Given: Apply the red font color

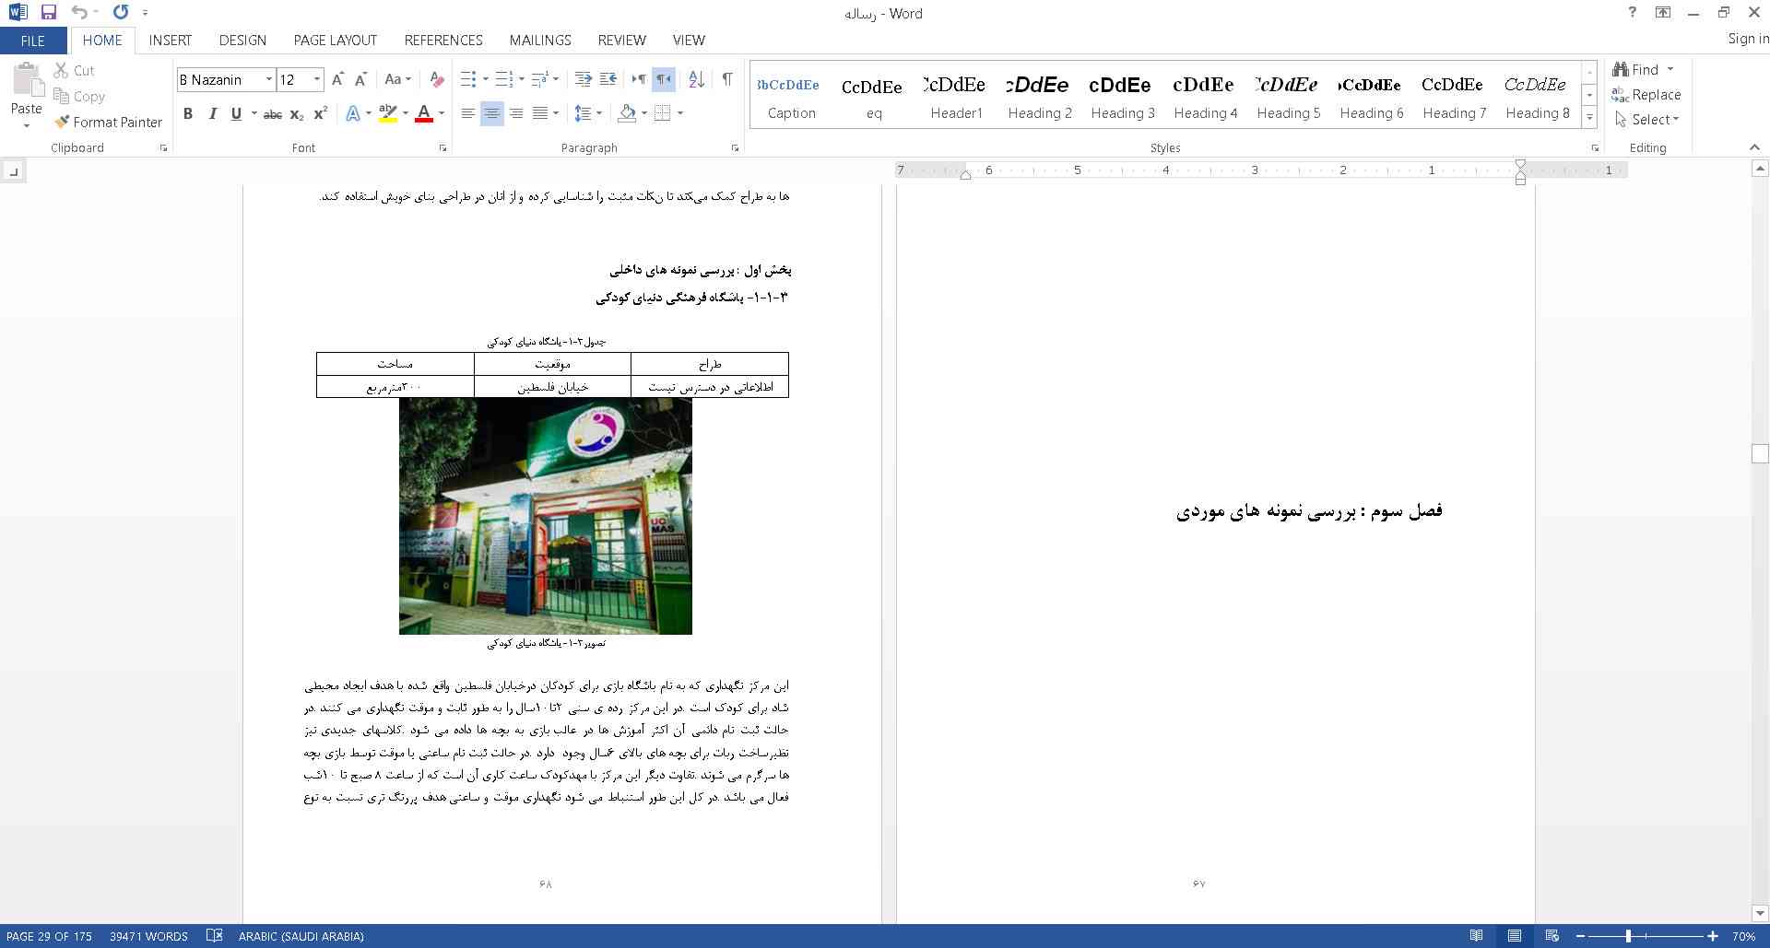Looking at the screenshot, I should pyautogui.click(x=424, y=113).
